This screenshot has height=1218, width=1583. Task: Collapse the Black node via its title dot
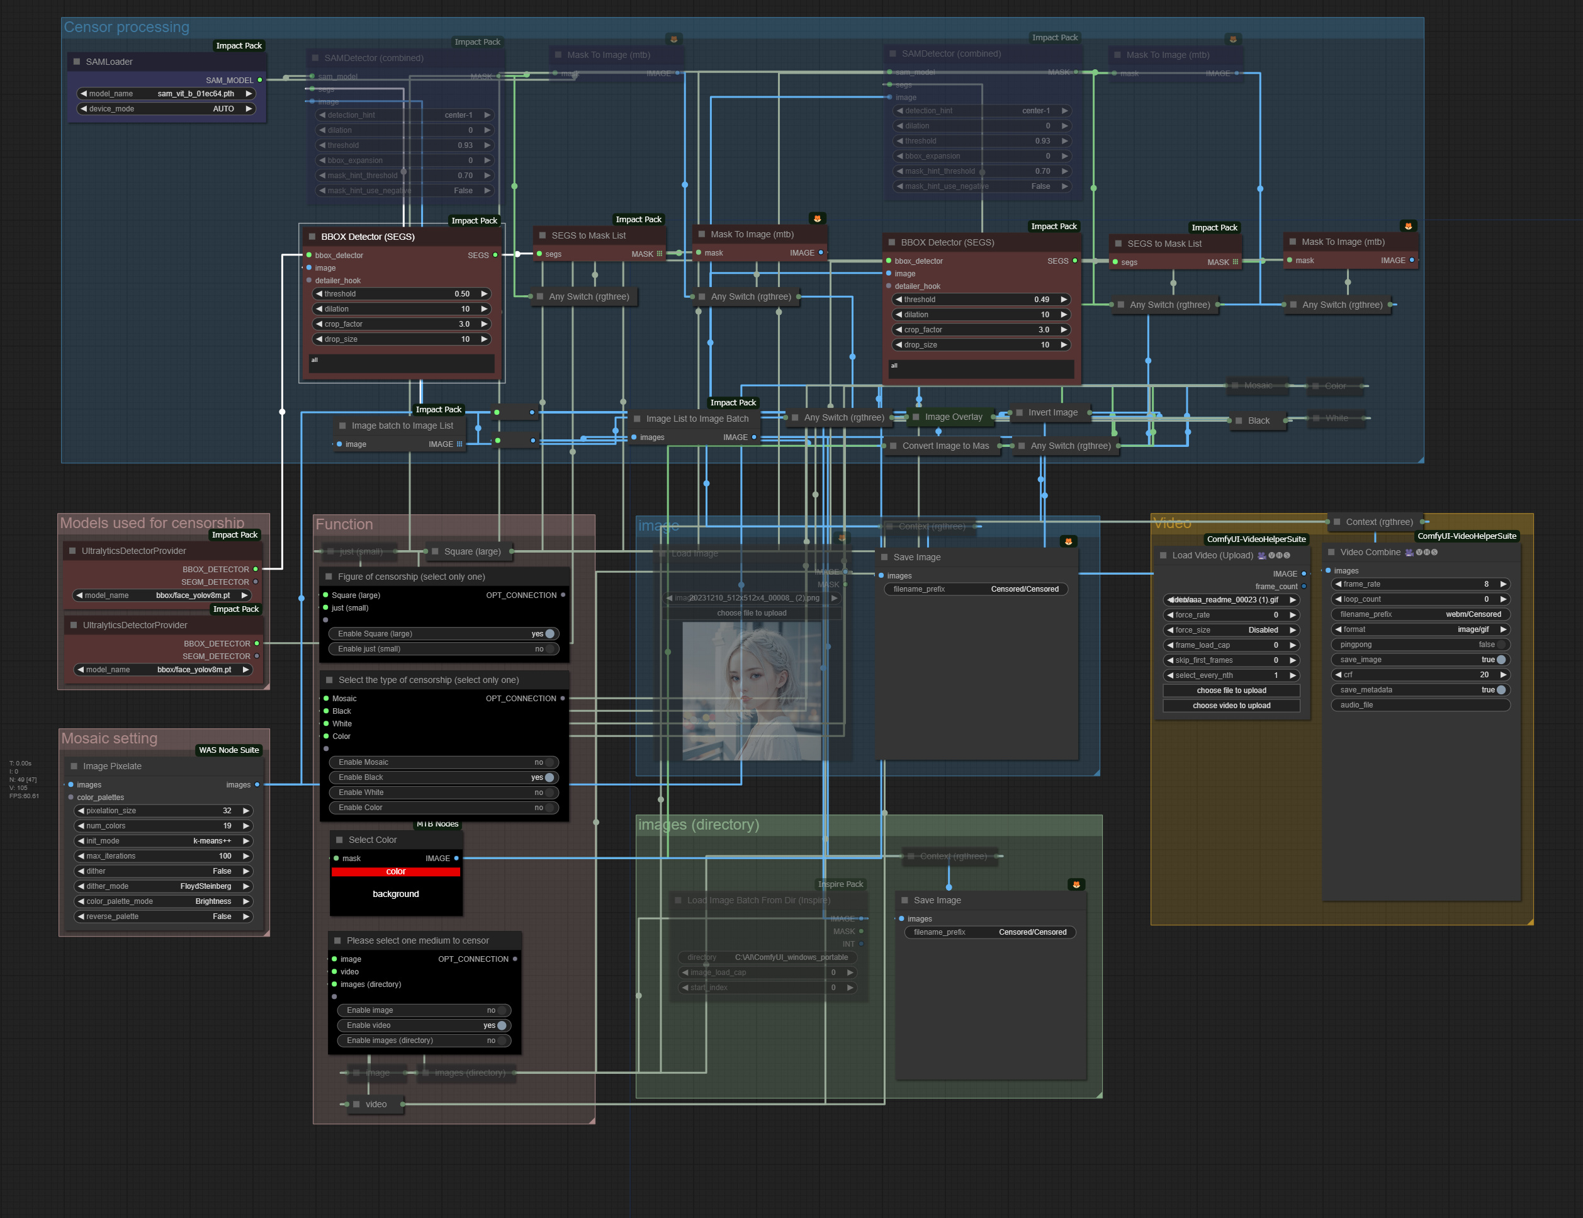coord(1239,420)
